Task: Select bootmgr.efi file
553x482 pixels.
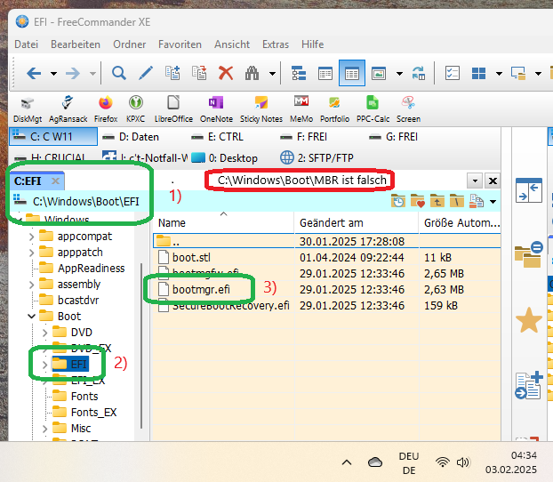Action: pos(201,290)
